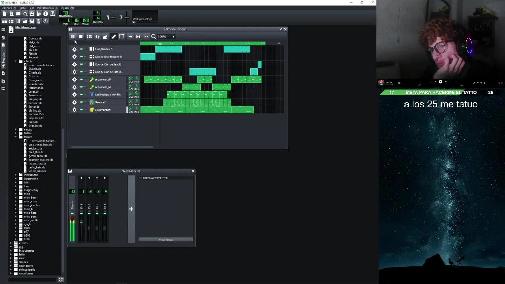Show the Piano Roll

tap(18, 21)
